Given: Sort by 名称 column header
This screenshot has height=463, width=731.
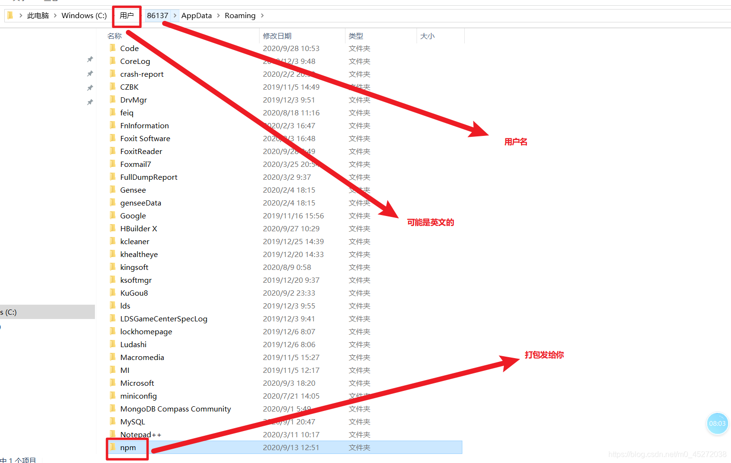Looking at the screenshot, I should click(115, 36).
